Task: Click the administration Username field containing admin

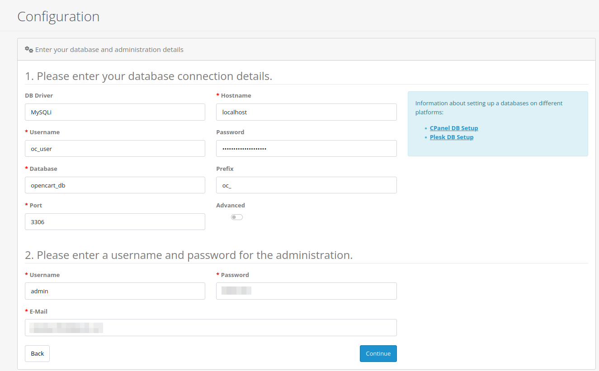Action: [x=115, y=291]
